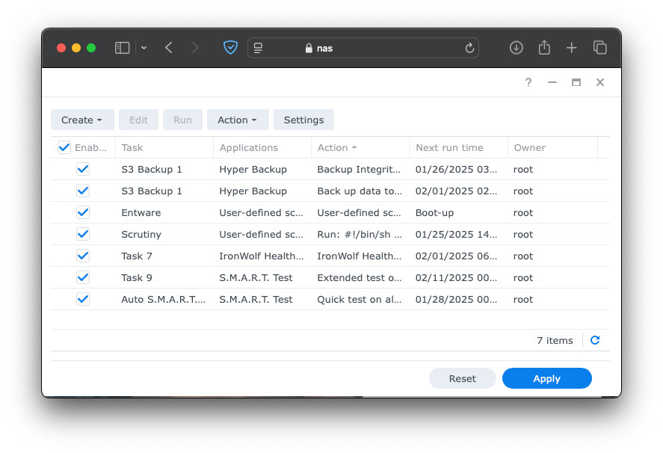The width and height of the screenshot is (663, 453).
Task: Sort by the Applications column header
Action: tap(249, 148)
